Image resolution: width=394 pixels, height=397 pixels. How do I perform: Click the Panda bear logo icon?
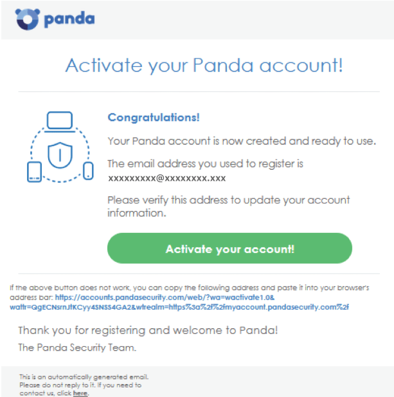click(27, 19)
